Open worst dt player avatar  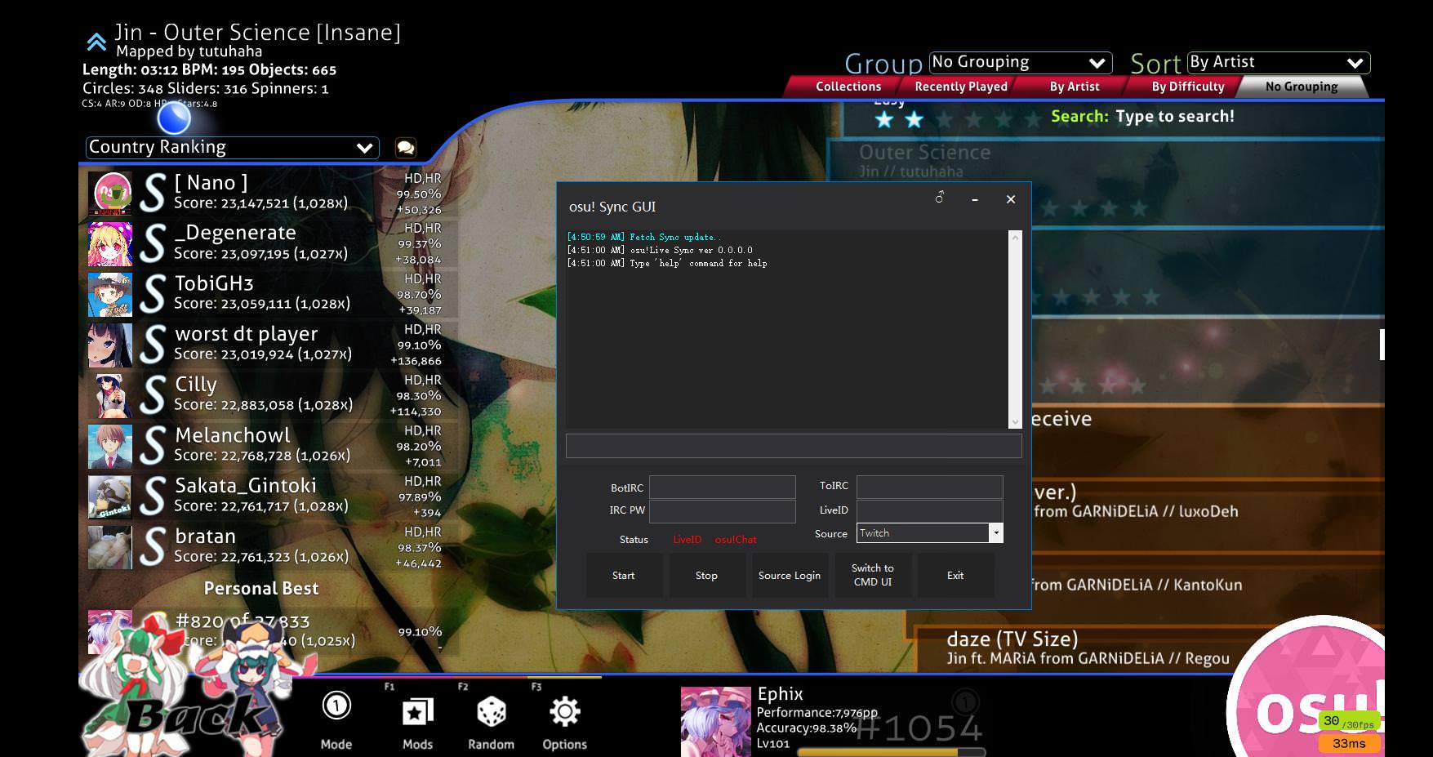click(110, 345)
